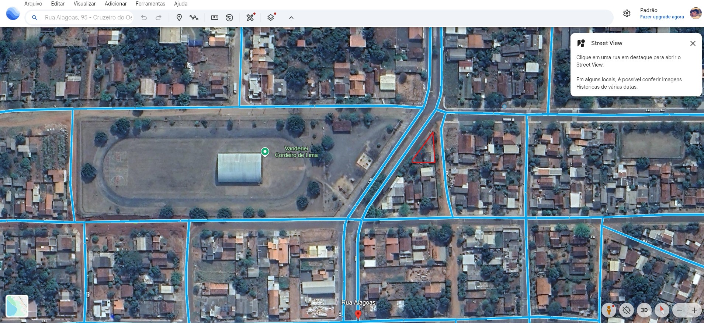Zoom in with the plus button
Image resolution: width=704 pixels, height=323 pixels.
coord(694,310)
